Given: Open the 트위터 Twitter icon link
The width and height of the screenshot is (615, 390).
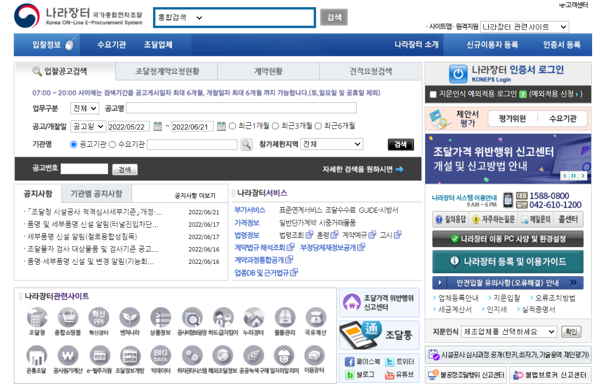Looking at the screenshot, I should click(389, 362).
